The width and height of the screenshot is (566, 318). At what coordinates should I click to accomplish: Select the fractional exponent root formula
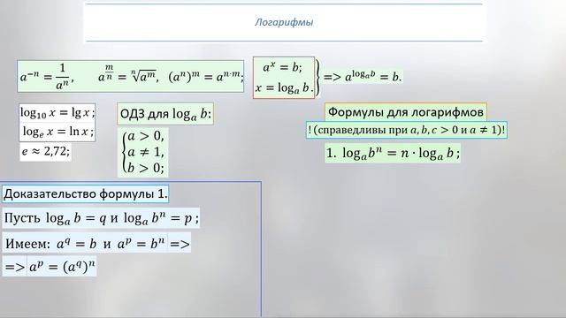[x=128, y=75]
